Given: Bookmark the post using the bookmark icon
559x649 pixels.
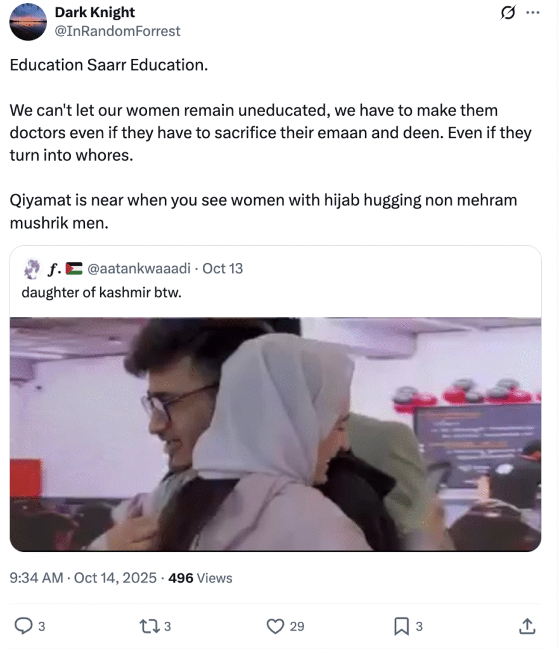Looking at the screenshot, I should click(401, 626).
